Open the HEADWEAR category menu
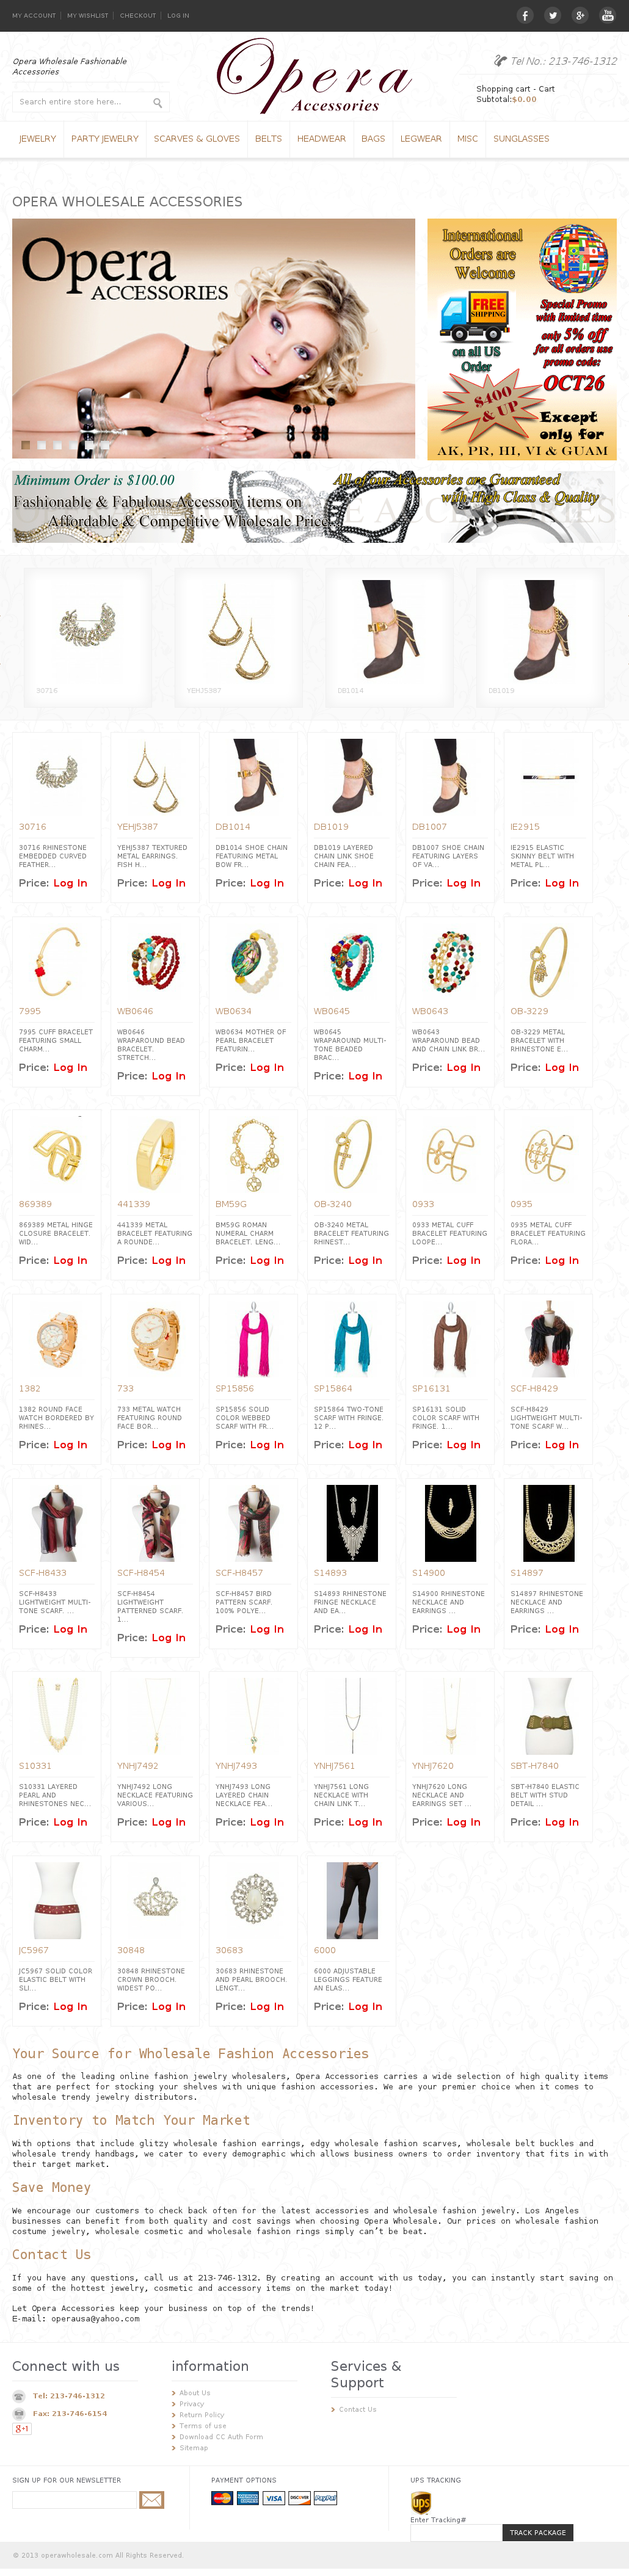Screen dimensions: 629x2576 [x=321, y=139]
